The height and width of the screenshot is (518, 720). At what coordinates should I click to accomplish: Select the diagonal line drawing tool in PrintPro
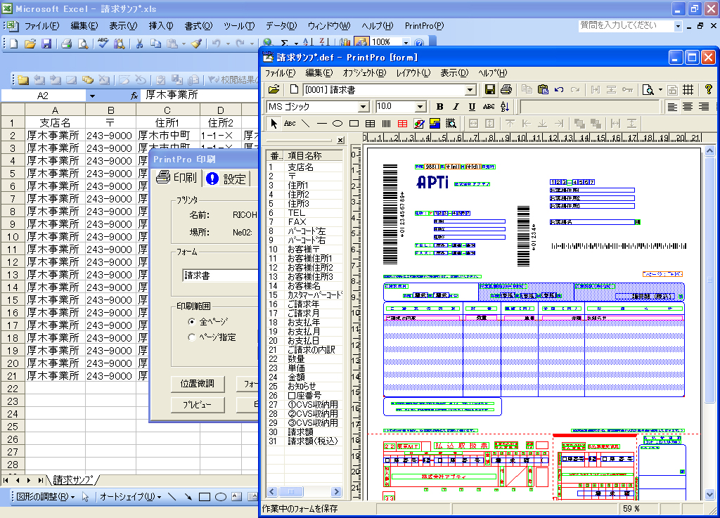coord(305,124)
